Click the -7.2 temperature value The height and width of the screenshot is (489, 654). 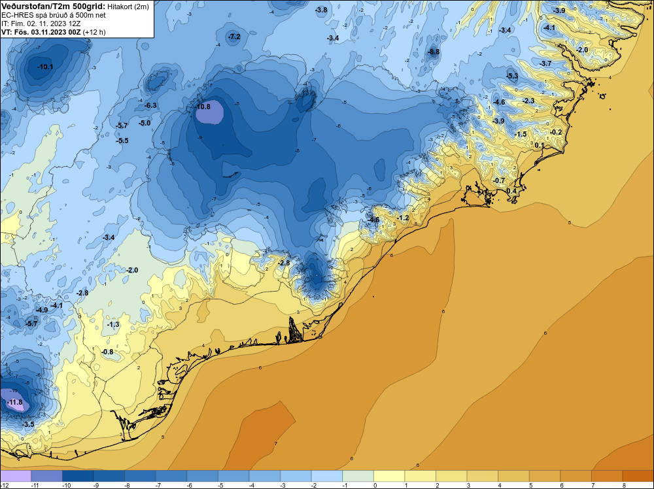click(234, 37)
